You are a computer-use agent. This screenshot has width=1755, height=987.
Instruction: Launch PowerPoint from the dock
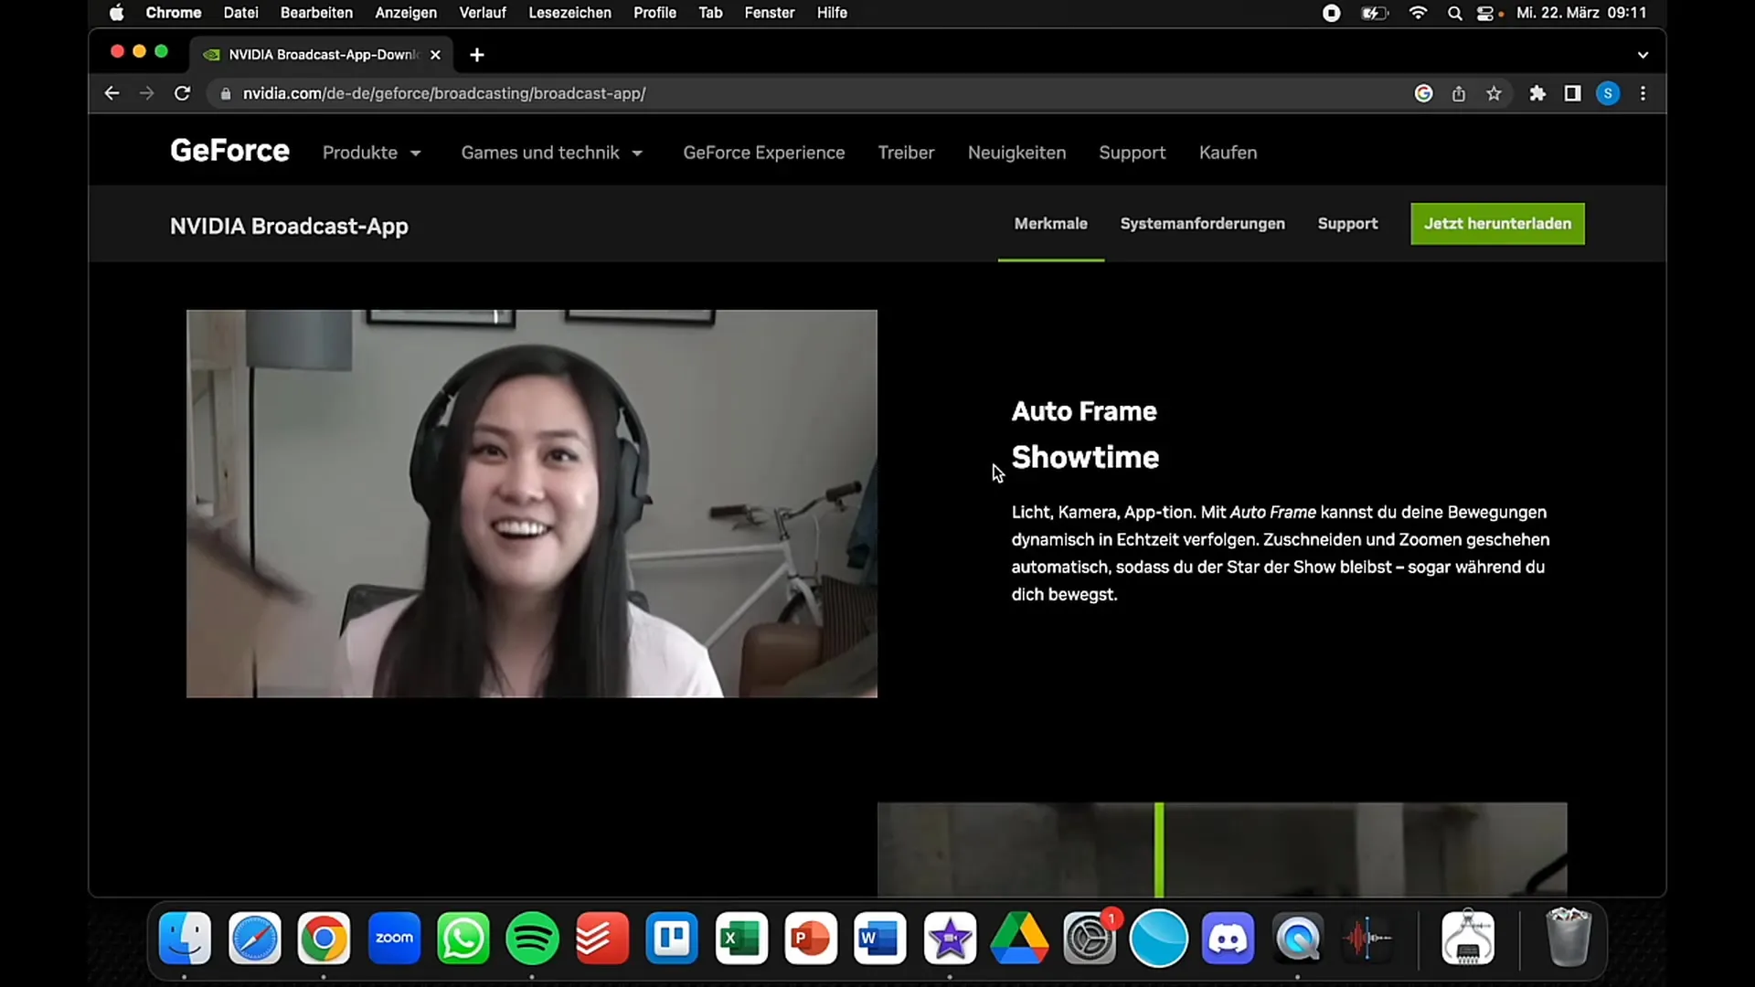coord(811,938)
